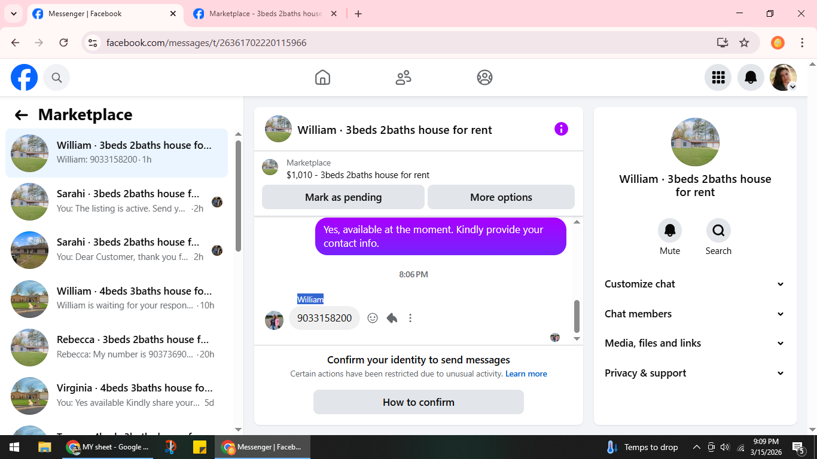Open the Windows Start menu

(14, 447)
